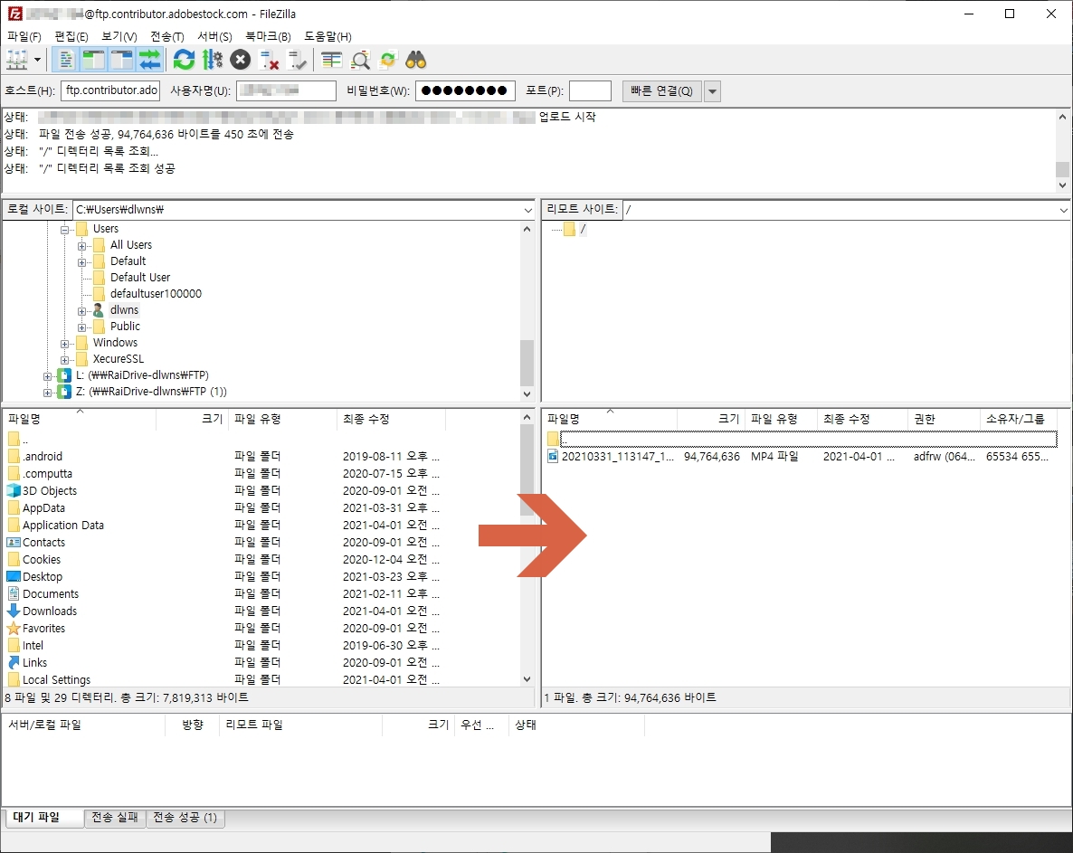Sort remote list by 소유자/그룹 column

click(x=1018, y=419)
